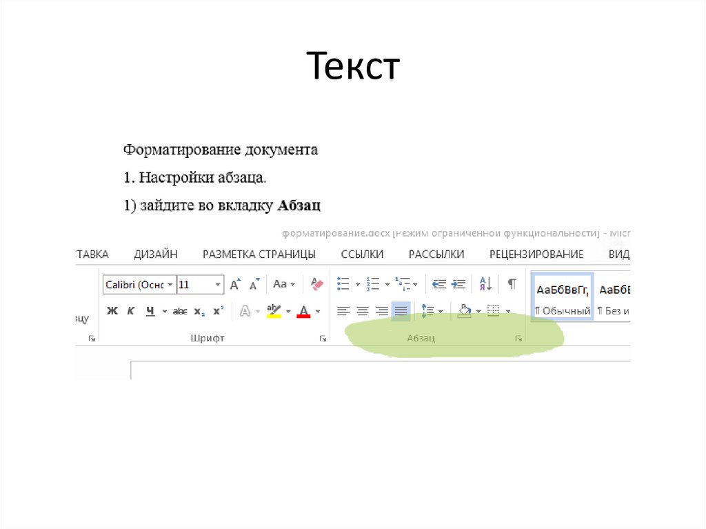Center align text
706x529 pixels.
point(363,311)
